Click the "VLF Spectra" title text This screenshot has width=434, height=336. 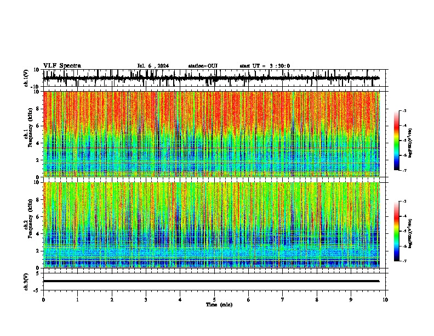point(62,66)
